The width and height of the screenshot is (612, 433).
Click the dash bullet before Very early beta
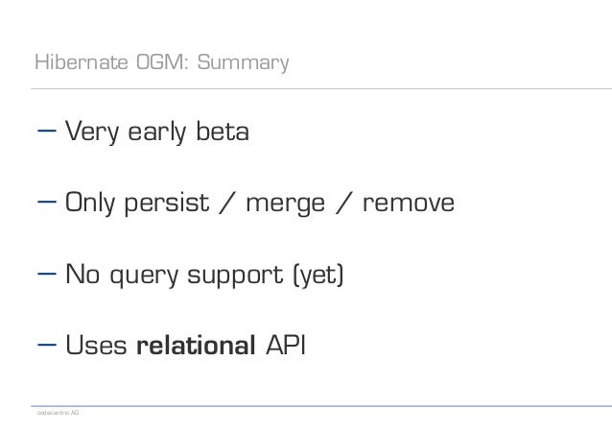[x=47, y=131]
